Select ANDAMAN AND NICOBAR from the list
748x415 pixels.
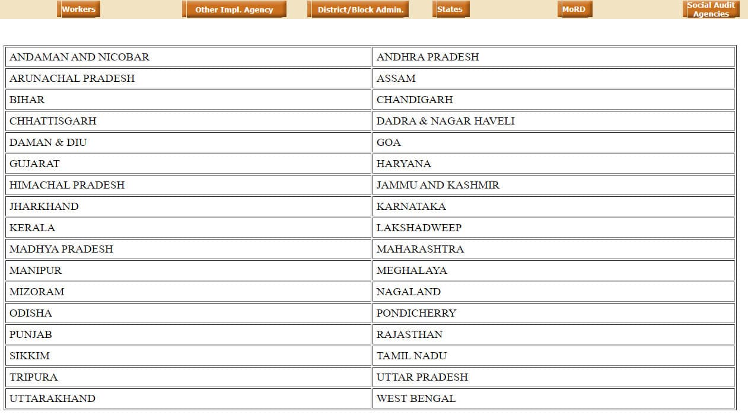click(x=79, y=57)
